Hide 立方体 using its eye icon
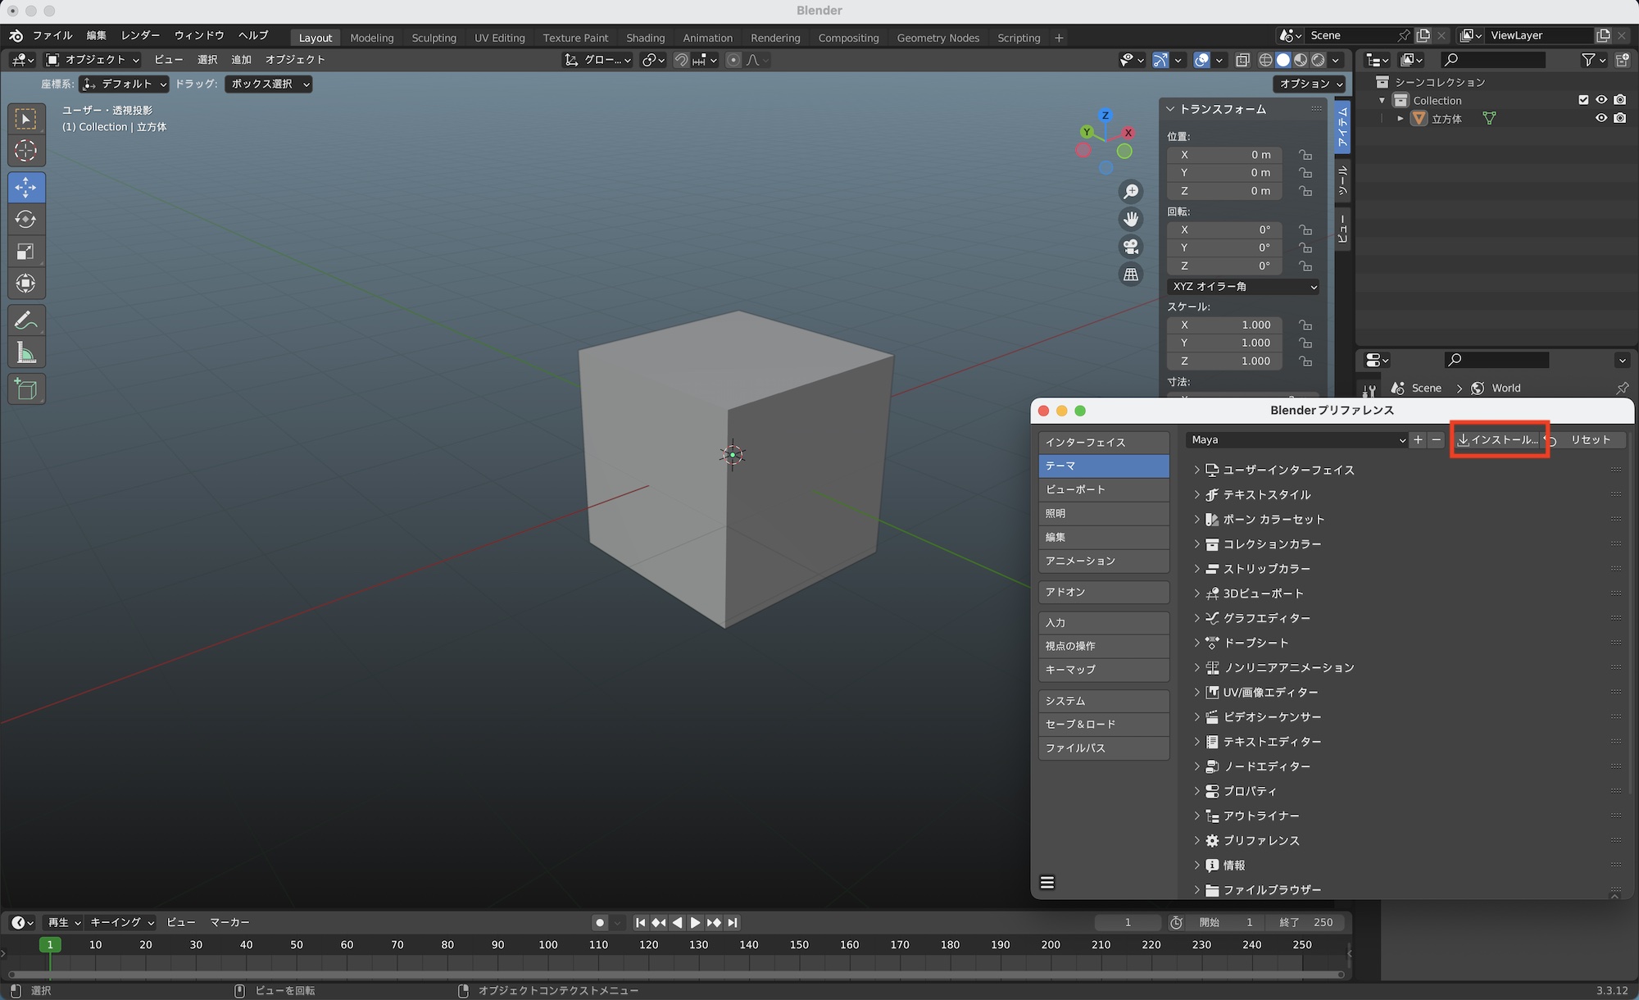The image size is (1639, 1000). click(x=1600, y=118)
